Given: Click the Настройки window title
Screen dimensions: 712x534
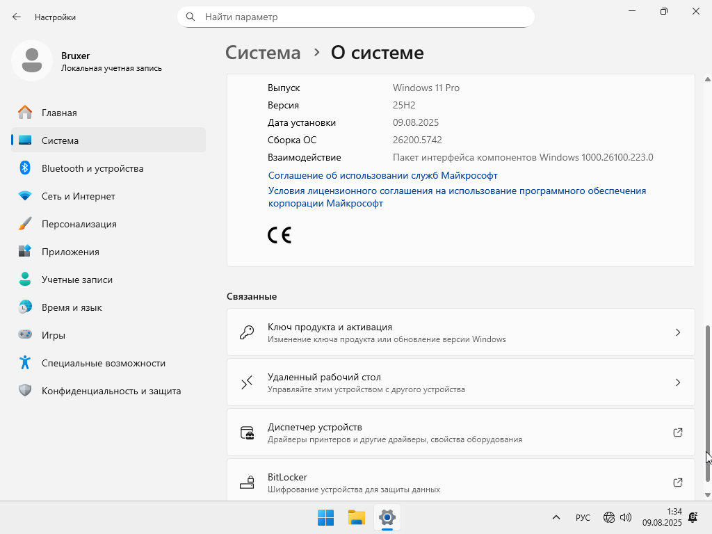Looking at the screenshot, I should (55, 17).
